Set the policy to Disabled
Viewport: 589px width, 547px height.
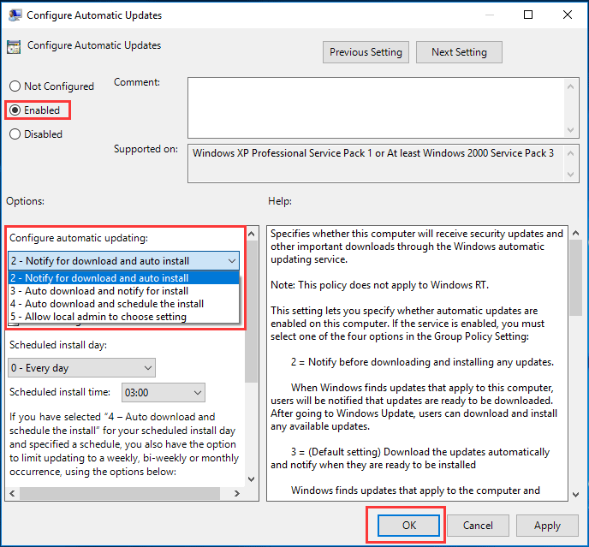coord(15,134)
